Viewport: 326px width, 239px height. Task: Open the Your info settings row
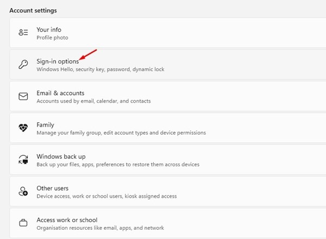click(163, 33)
